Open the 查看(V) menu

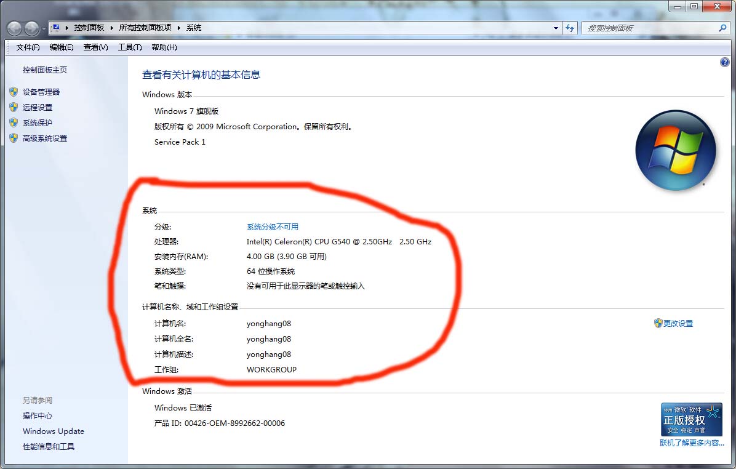[96, 47]
